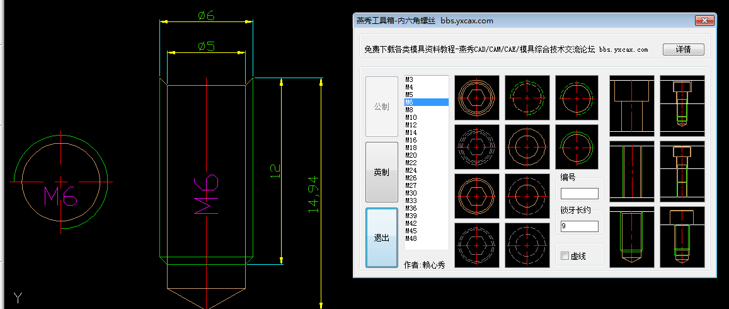The width and height of the screenshot is (729, 309).
Task: Exit the dialog with 退出 button
Action: tap(382, 238)
